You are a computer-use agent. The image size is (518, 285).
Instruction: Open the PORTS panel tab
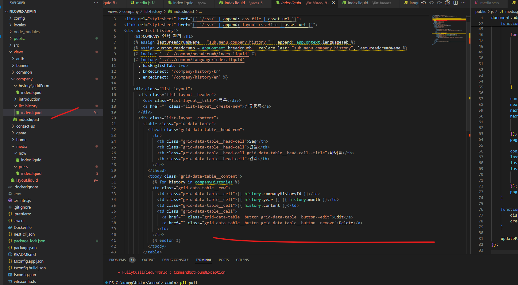click(224, 260)
